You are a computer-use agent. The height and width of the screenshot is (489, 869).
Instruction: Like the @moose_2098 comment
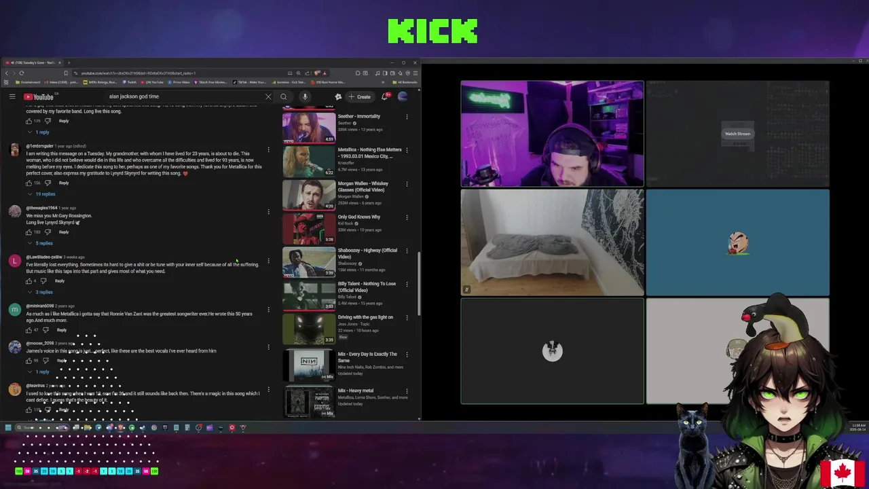29,361
